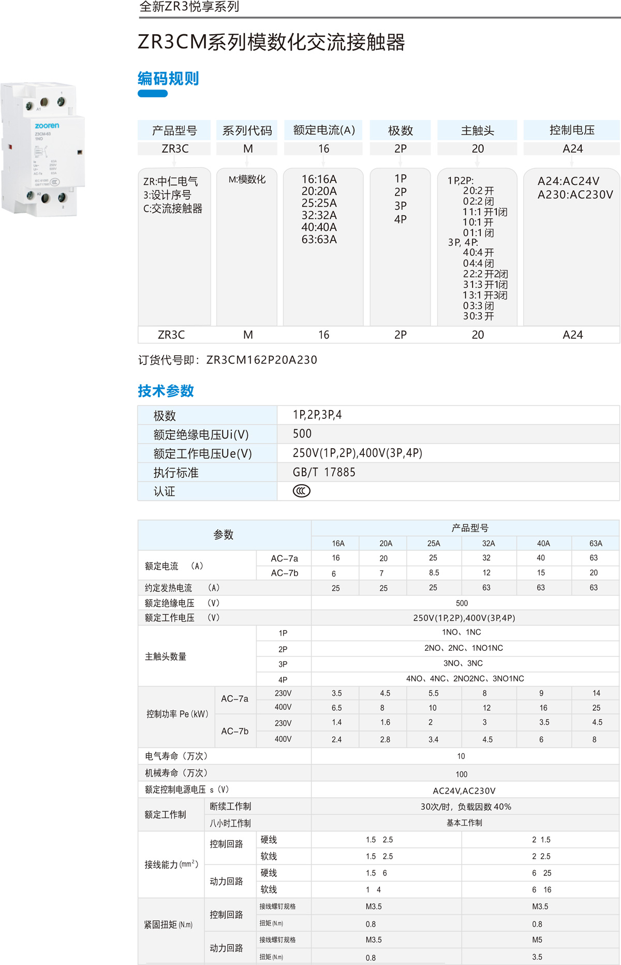Click the 全新ZR3悦享系列 header text

(x=189, y=7)
